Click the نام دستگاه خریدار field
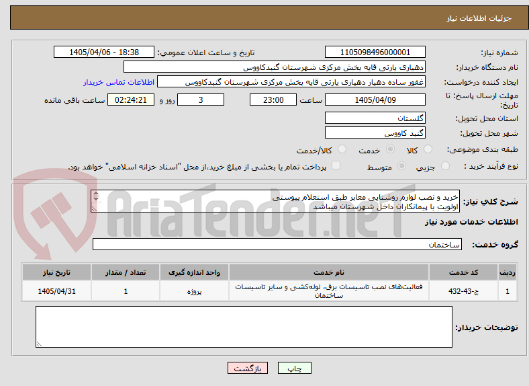 tap(275, 67)
